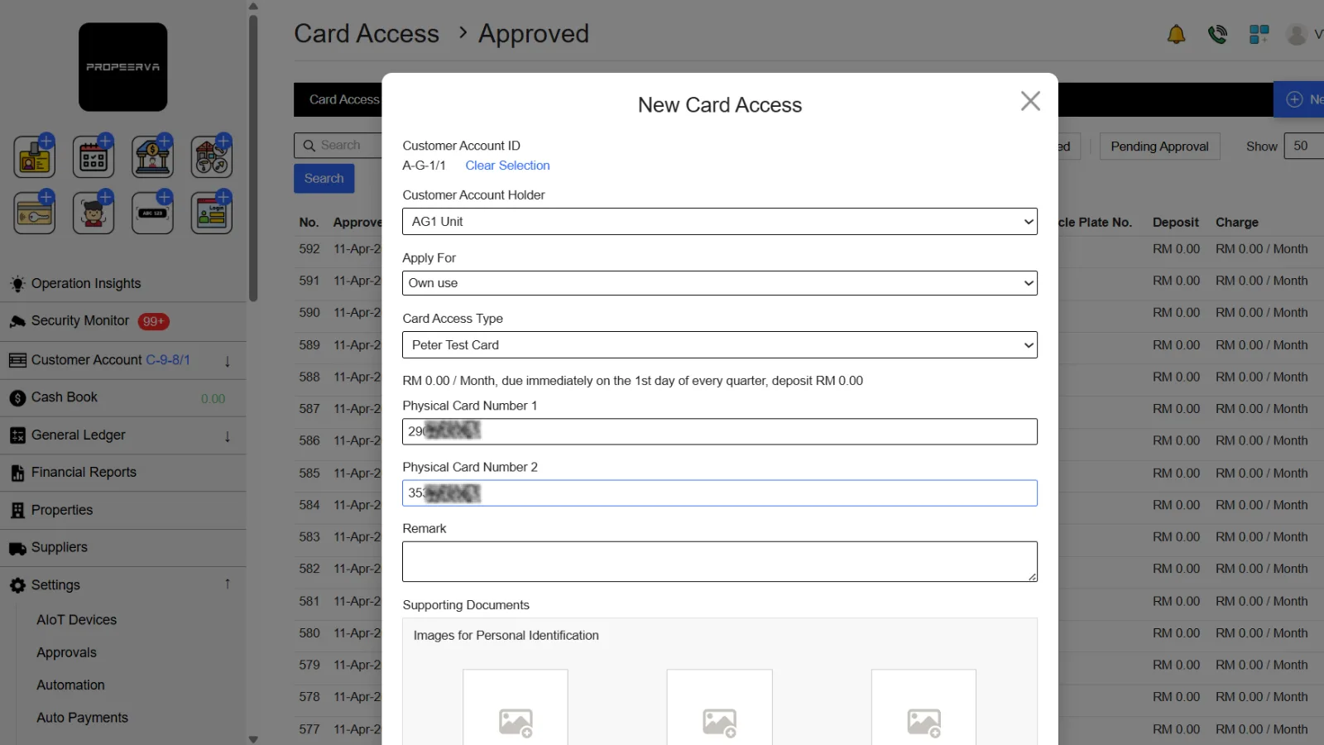Open Automation settings item
The height and width of the screenshot is (745, 1324).
coord(70,685)
